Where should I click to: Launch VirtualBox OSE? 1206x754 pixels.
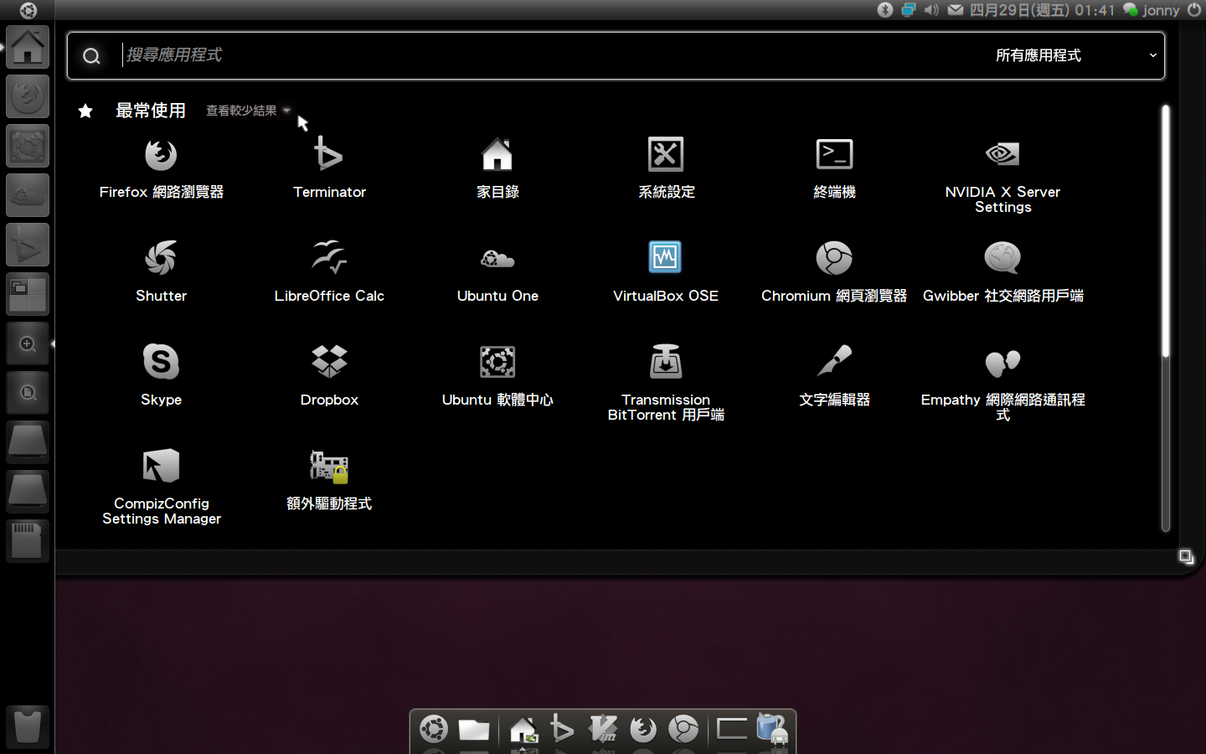(666, 273)
